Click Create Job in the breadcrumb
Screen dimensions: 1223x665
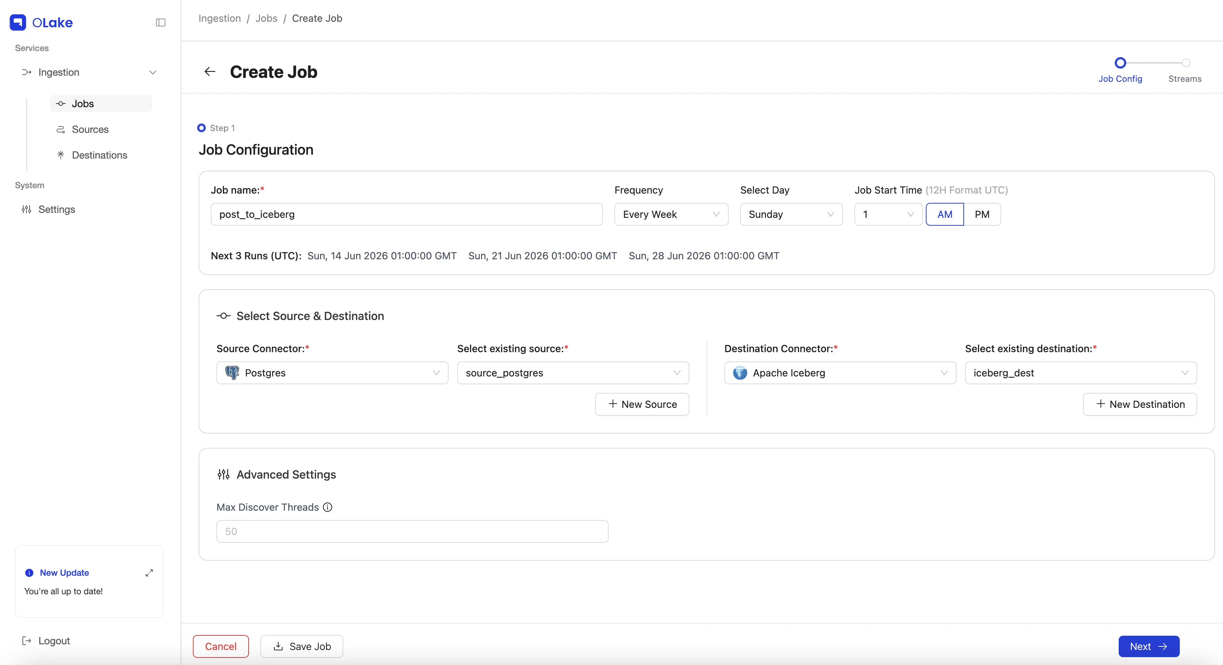pos(317,18)
